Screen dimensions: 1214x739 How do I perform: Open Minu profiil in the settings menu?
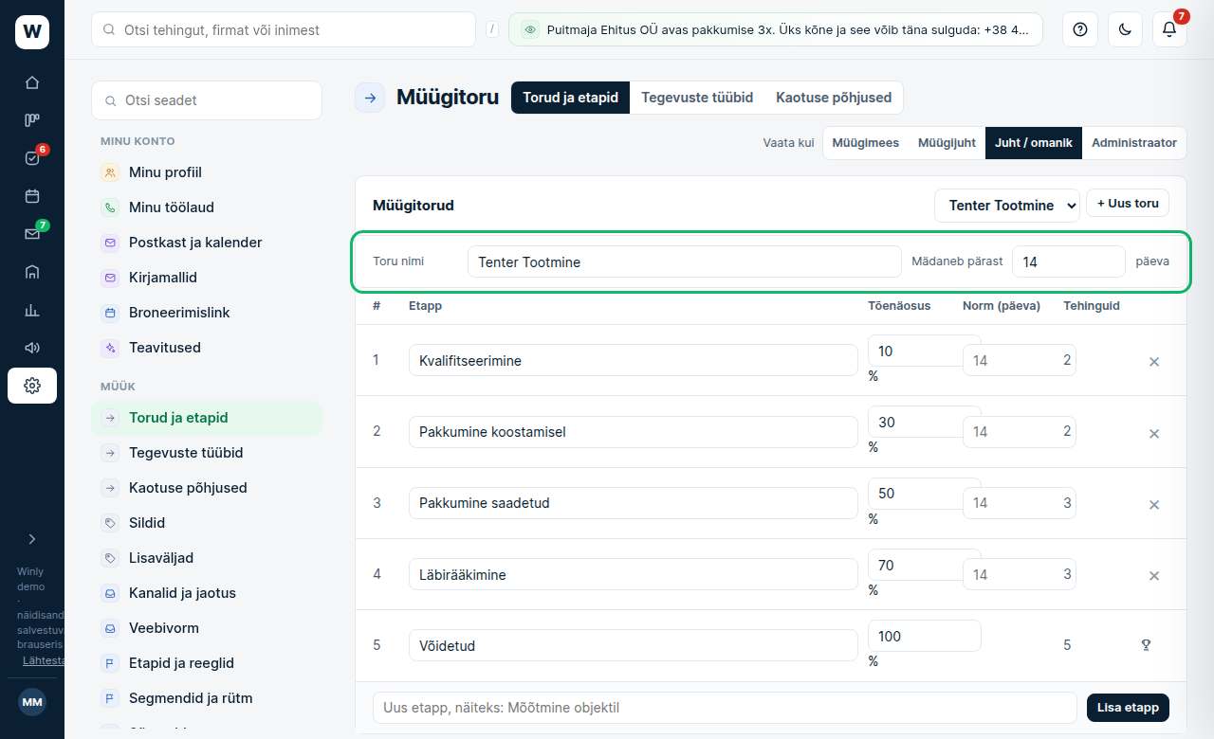[x=207, y=172]
